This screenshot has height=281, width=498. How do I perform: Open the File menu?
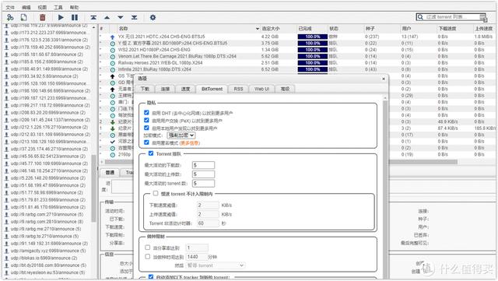[x=10, y=7]
